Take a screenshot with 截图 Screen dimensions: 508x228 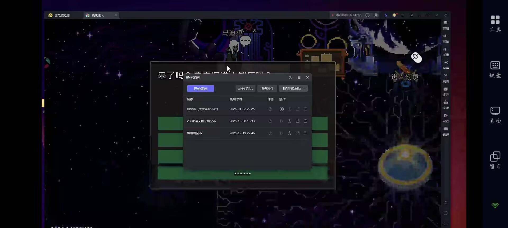coord(446,78)
